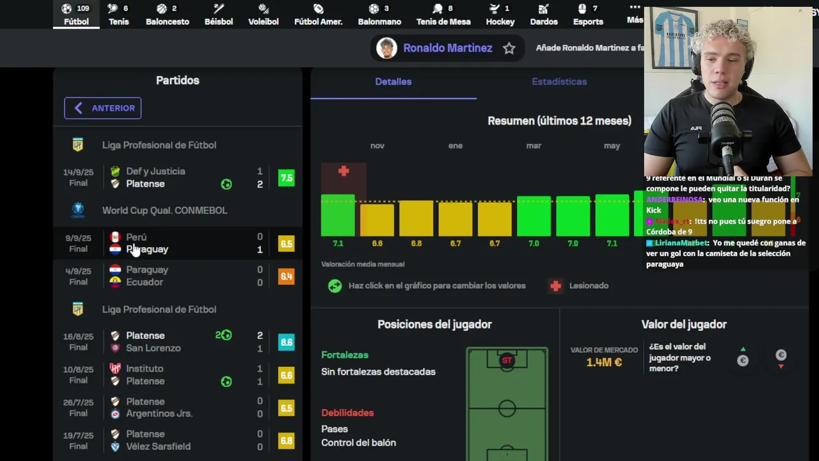Viewport: 819px width, 461px height.
Task: Open the Balonmano sport category
Action: pyautogui.click(x=379, y=15)
